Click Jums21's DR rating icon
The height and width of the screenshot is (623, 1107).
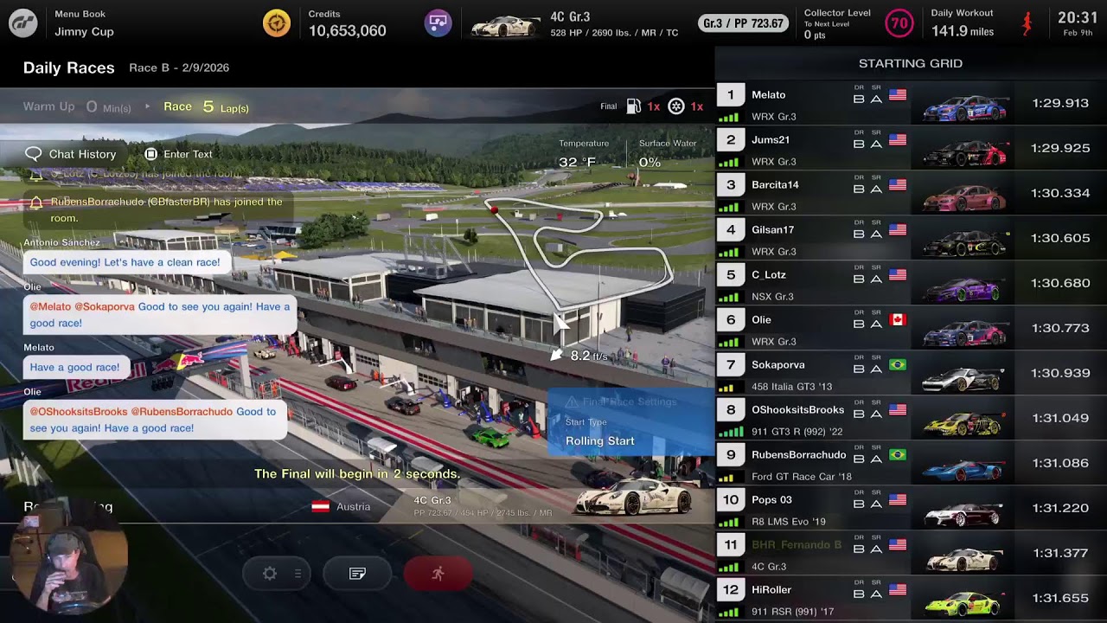[x=859, y=143]
